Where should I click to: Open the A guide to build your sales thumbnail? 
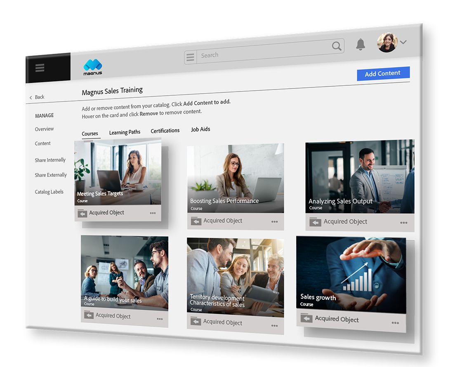coord(124,272)
